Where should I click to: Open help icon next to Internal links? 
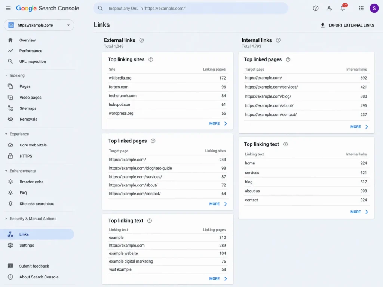(x=278, y=40)
